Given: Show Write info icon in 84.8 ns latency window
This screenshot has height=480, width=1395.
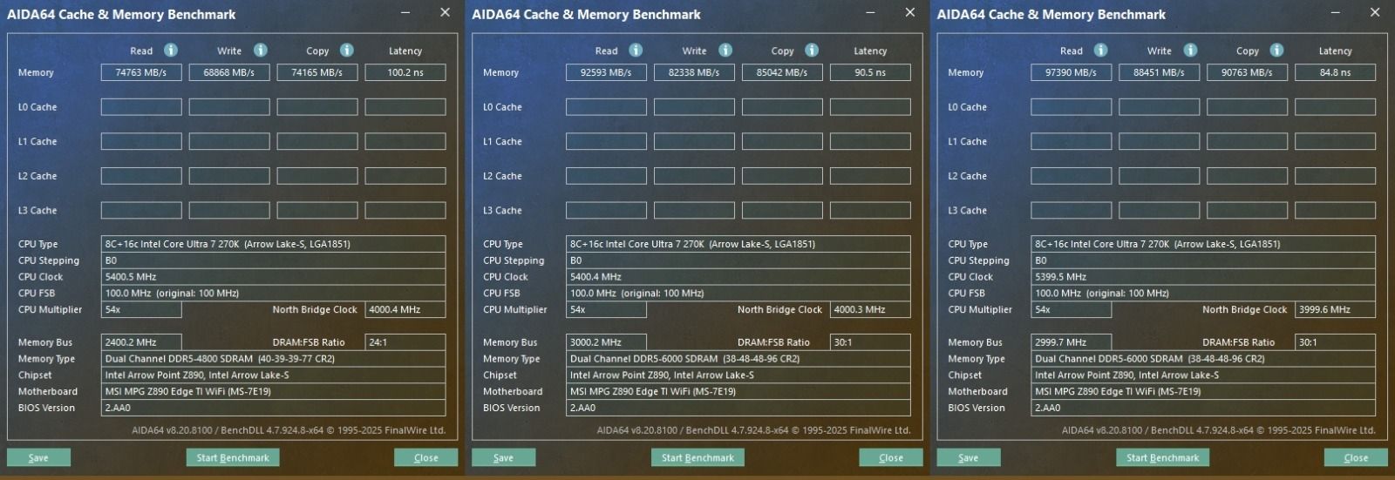Looking at the screenshot, I should [x=1189, y=51].
